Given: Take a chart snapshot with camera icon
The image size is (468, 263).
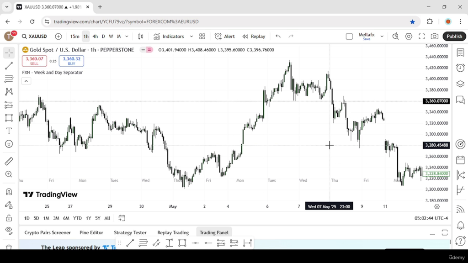Looking at the screenshot, I should point(434,37).
